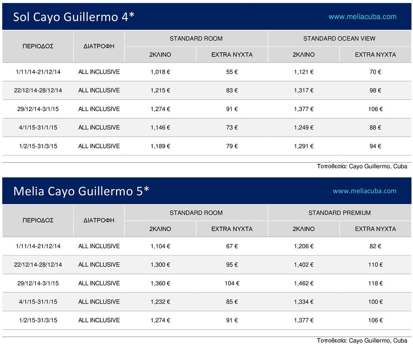Click the Melia Cayo Guillermo 5* title
Image resolution: width=413 pixels, height=344 pixels.
(x=81, y=191)
